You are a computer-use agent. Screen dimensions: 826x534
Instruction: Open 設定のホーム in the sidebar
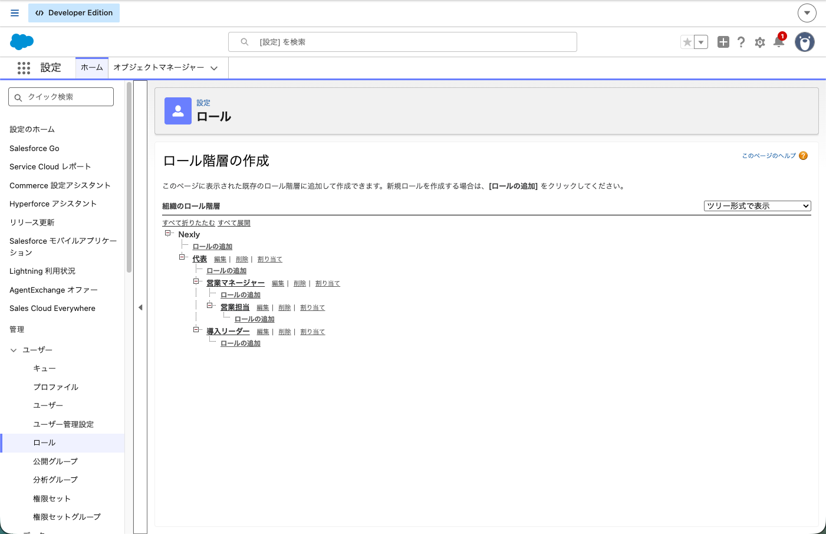[x=32, y=129]
